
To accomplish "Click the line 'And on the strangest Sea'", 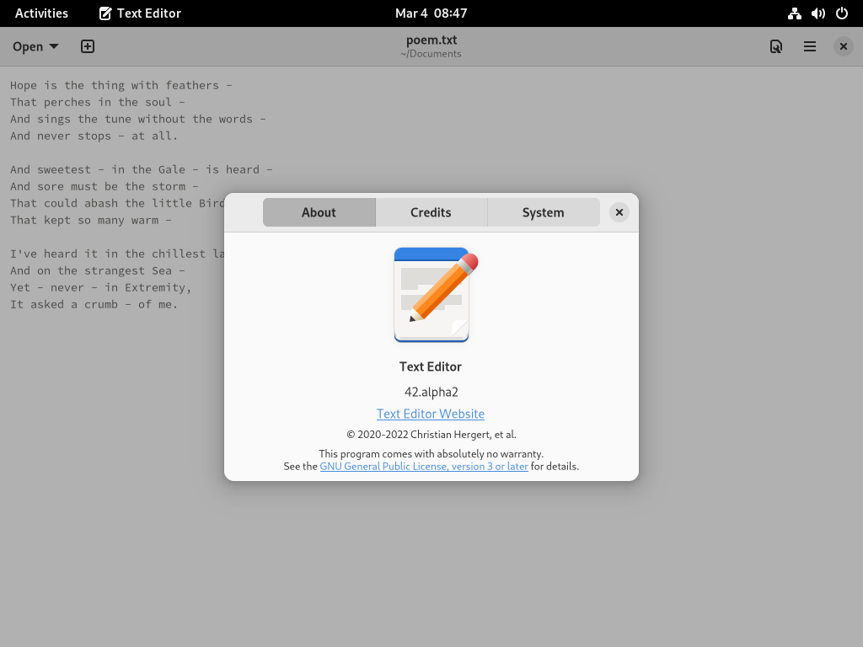I will pos(98,270).
